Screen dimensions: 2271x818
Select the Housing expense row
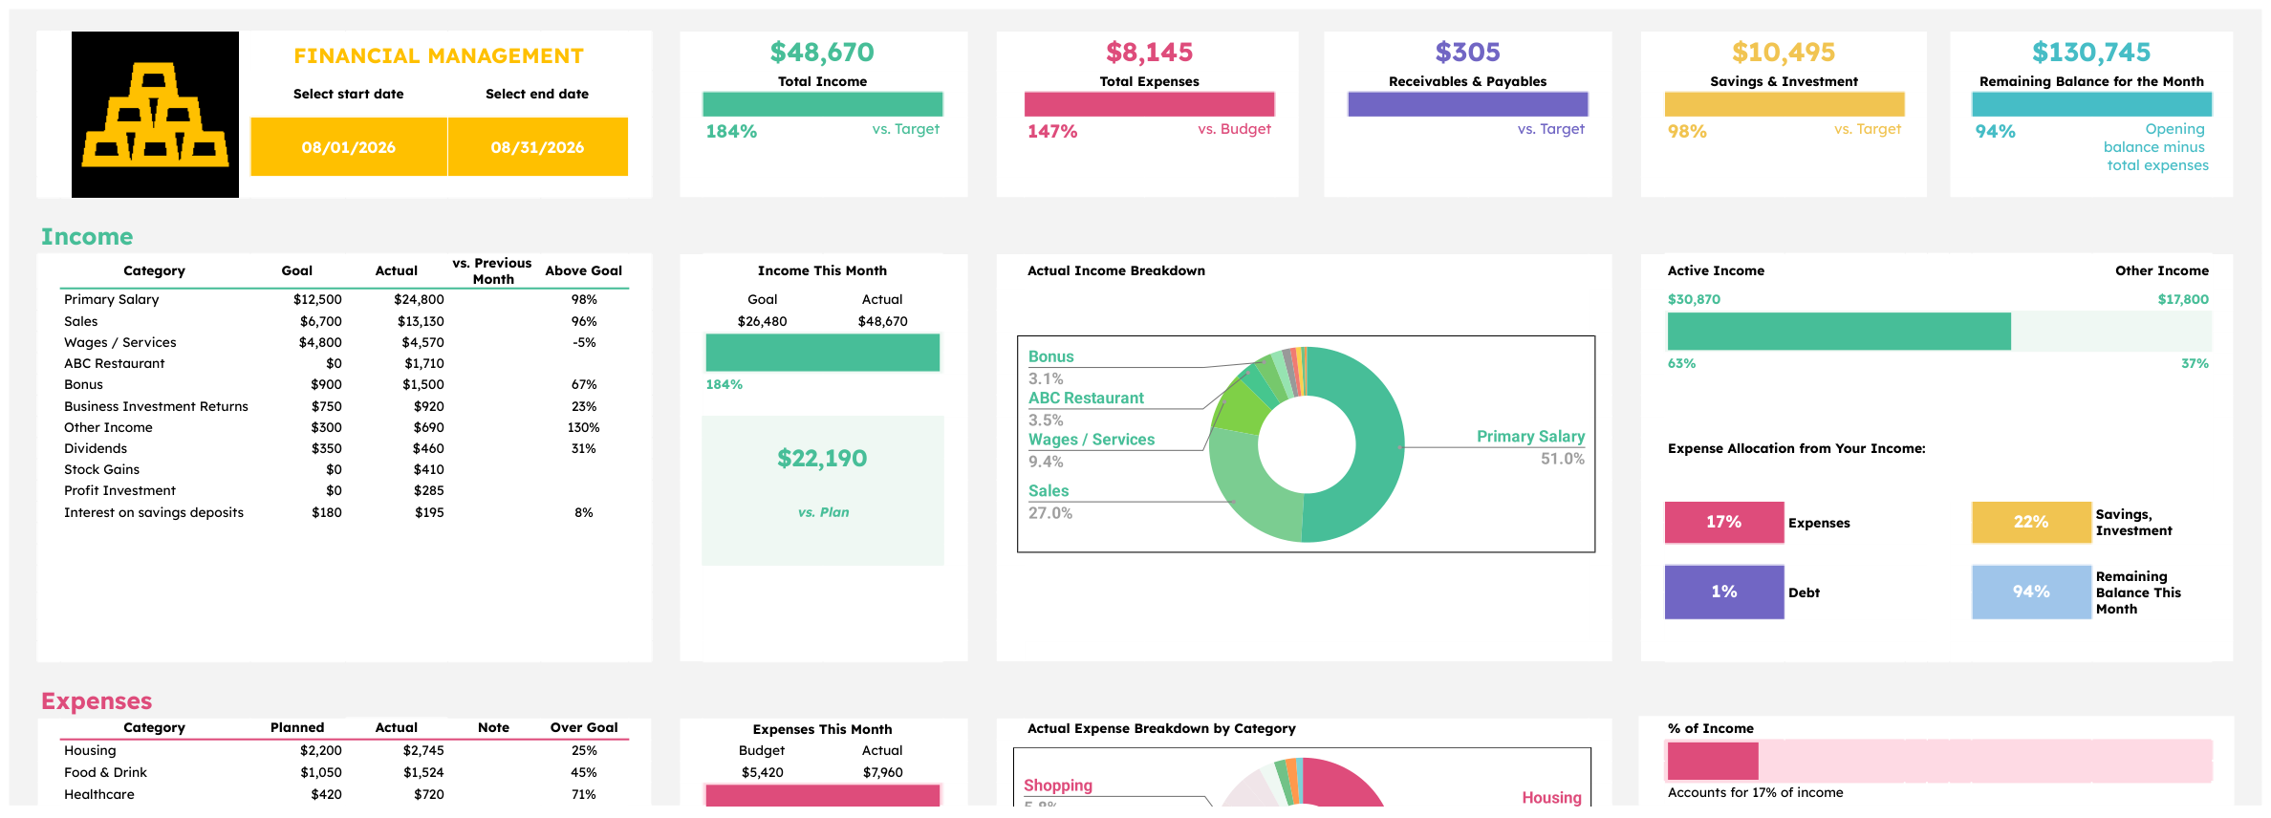[344, 751]
